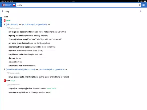The width and height of the screenshot is (147, 110).
Task: Select phrase 'o nas'
Action: click(x=11, y=62)
